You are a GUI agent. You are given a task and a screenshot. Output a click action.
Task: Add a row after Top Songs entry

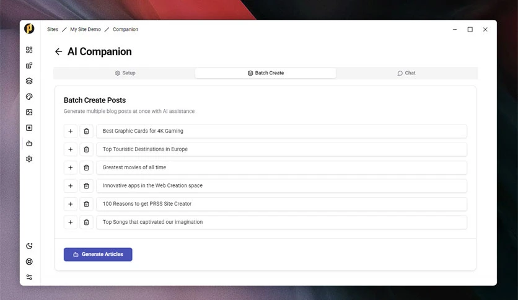click(71, 222)
